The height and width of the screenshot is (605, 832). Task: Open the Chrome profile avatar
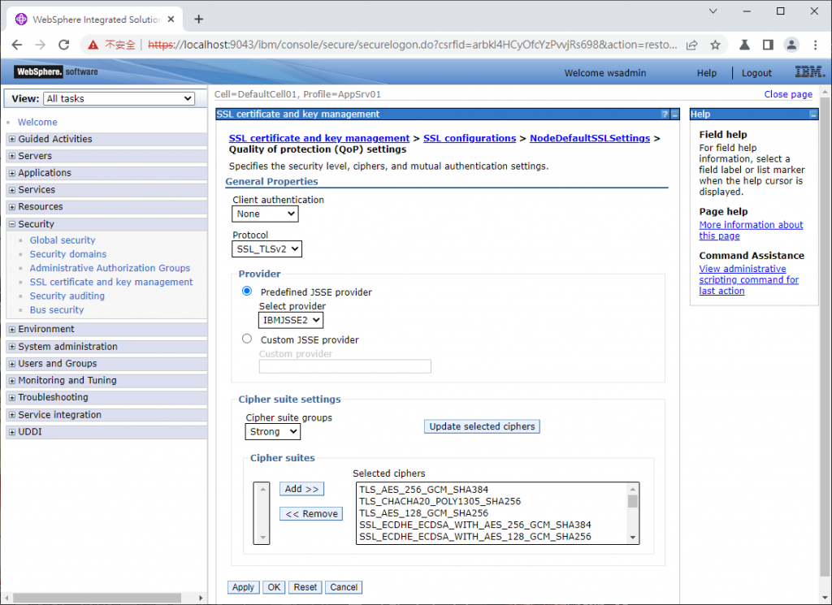(x=791, y=45)
